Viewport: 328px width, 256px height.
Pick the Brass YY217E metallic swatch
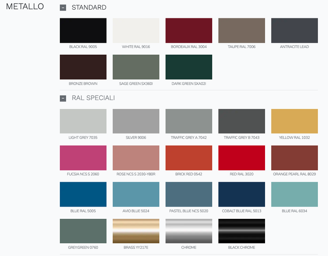coord(136,231)
